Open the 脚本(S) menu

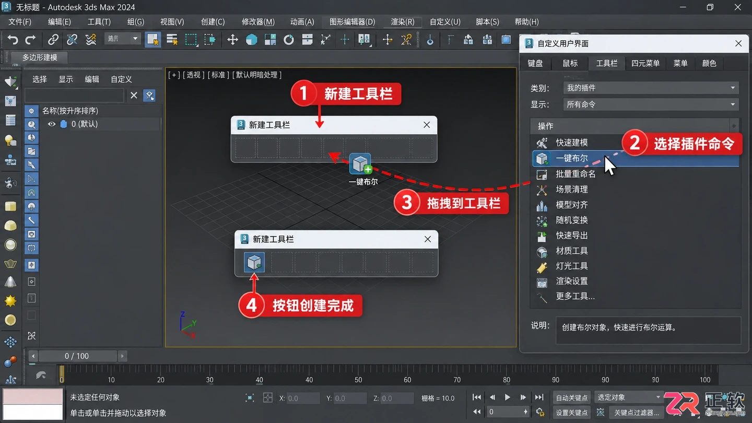487,22
